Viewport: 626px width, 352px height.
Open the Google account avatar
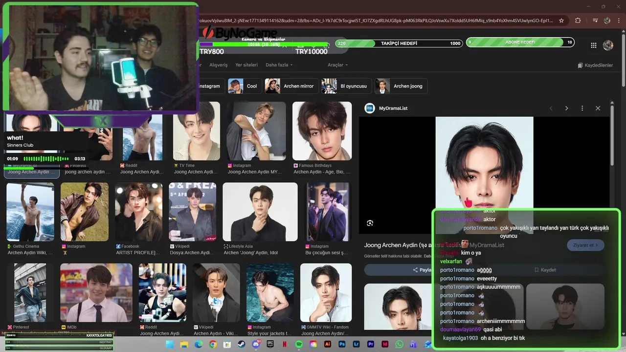tap(608, 45)
